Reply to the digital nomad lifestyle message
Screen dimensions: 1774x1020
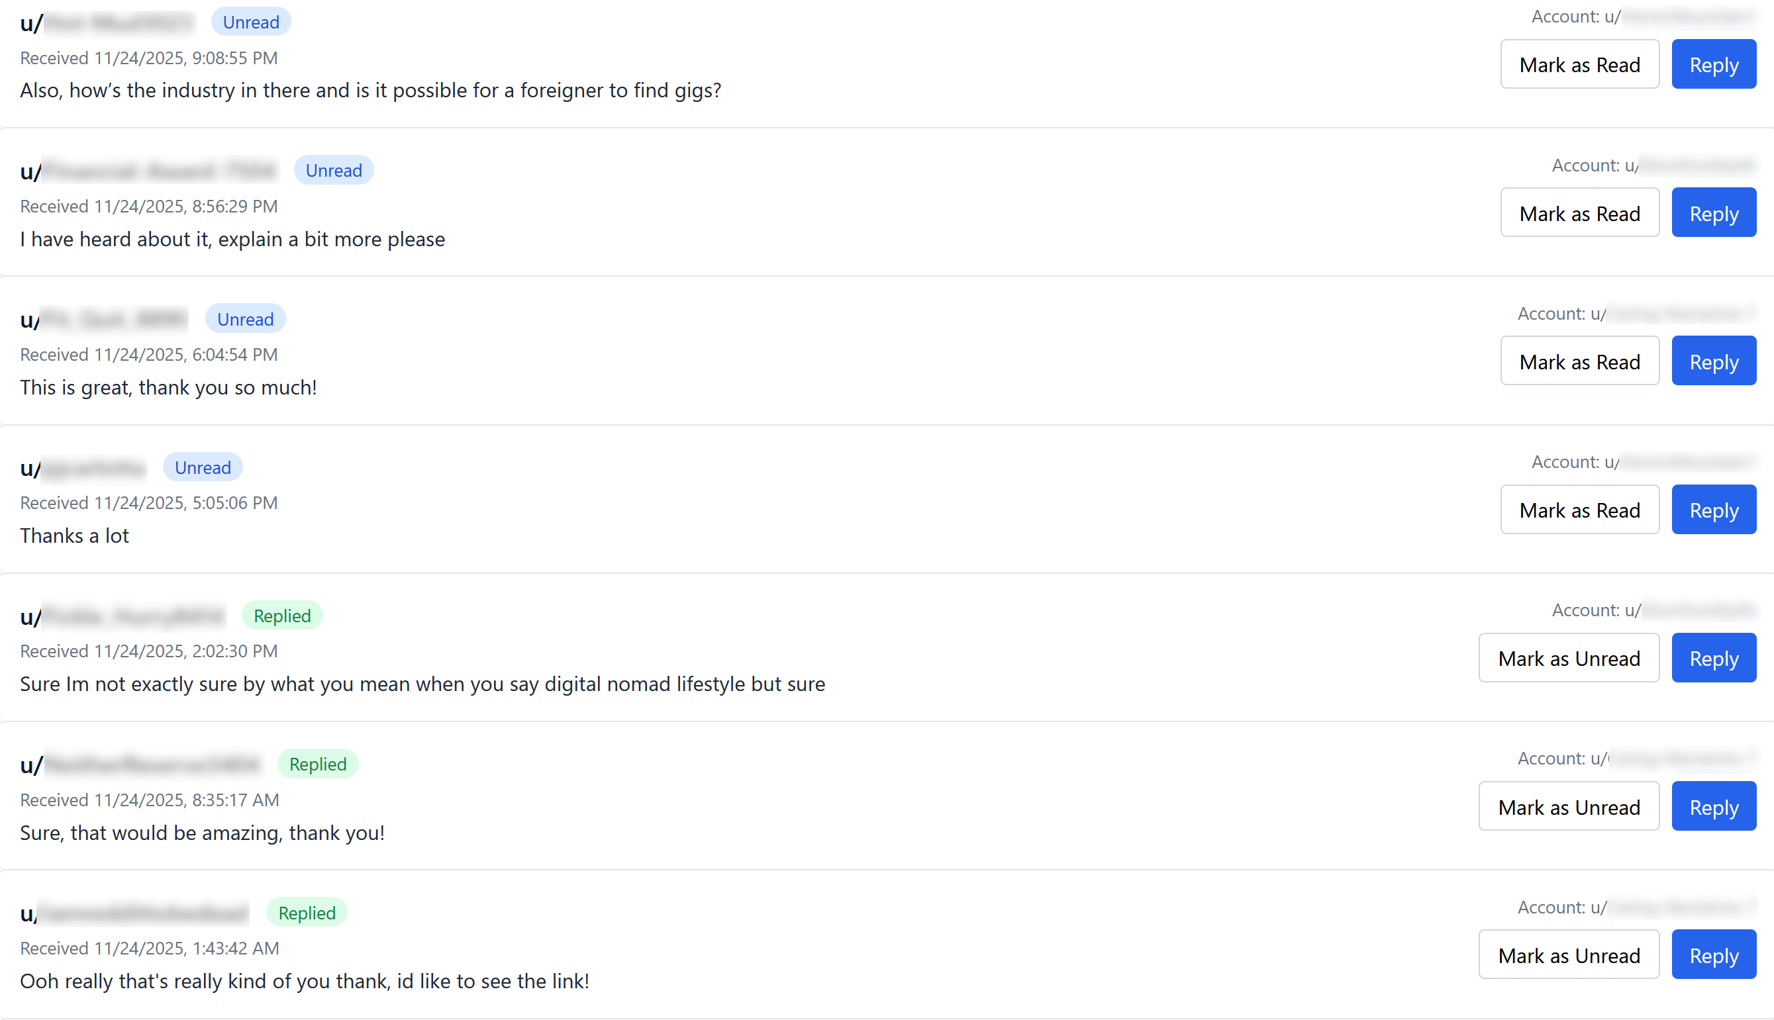click(1713, 659)
